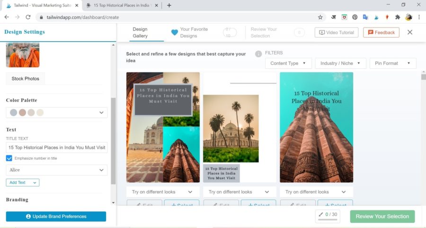Viewport: 426px width, 228px height.
Task: Click the Design Settings panel scrollbar thumb
Action: 113,141
